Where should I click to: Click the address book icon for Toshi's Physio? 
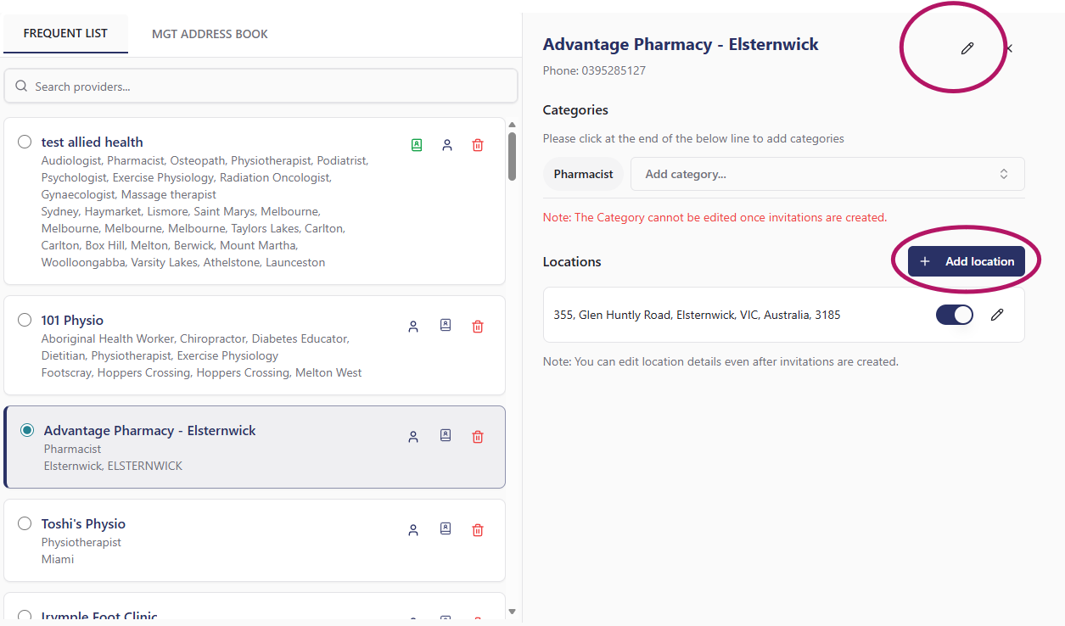[x=446, y=529]
